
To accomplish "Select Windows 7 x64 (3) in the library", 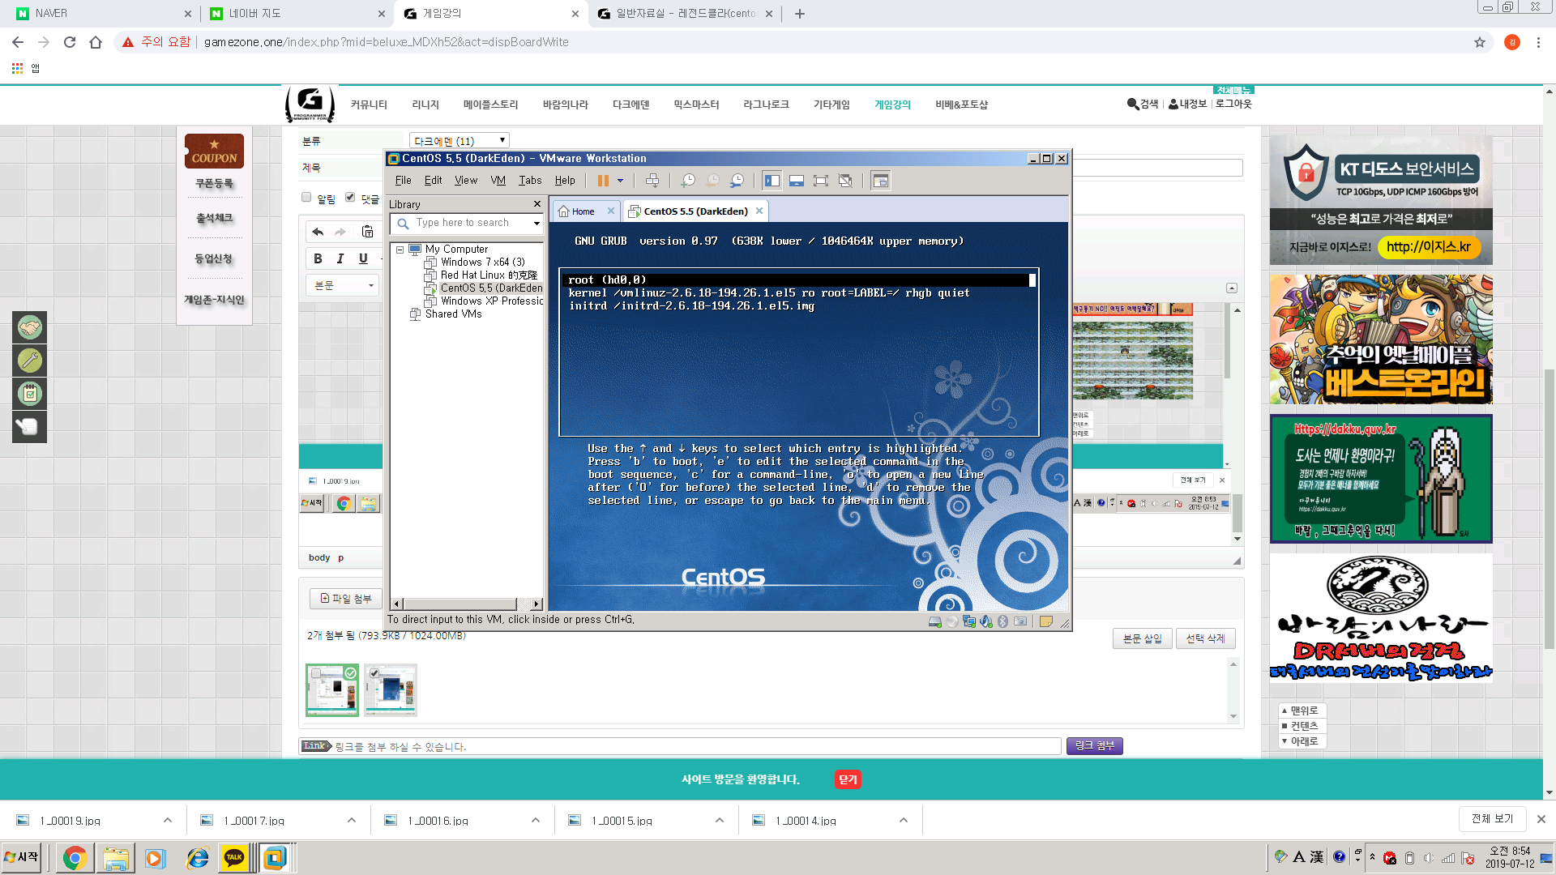I will coord(482,262).
